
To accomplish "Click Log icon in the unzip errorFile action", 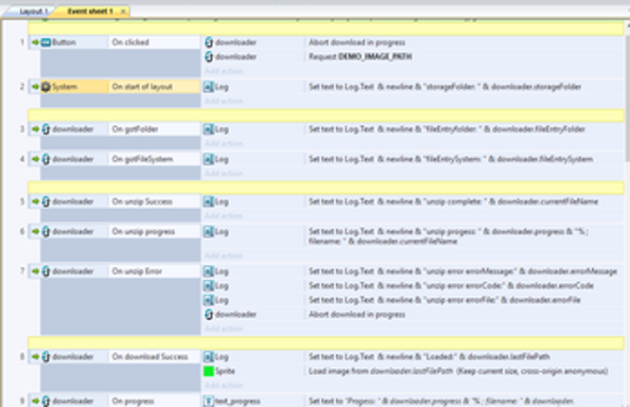I will click(208, 300).
